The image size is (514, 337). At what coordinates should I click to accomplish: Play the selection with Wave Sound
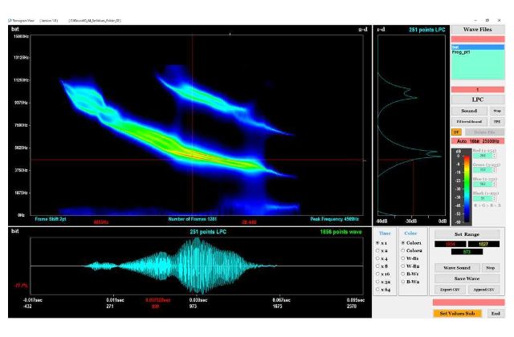[x=456, y=267]
